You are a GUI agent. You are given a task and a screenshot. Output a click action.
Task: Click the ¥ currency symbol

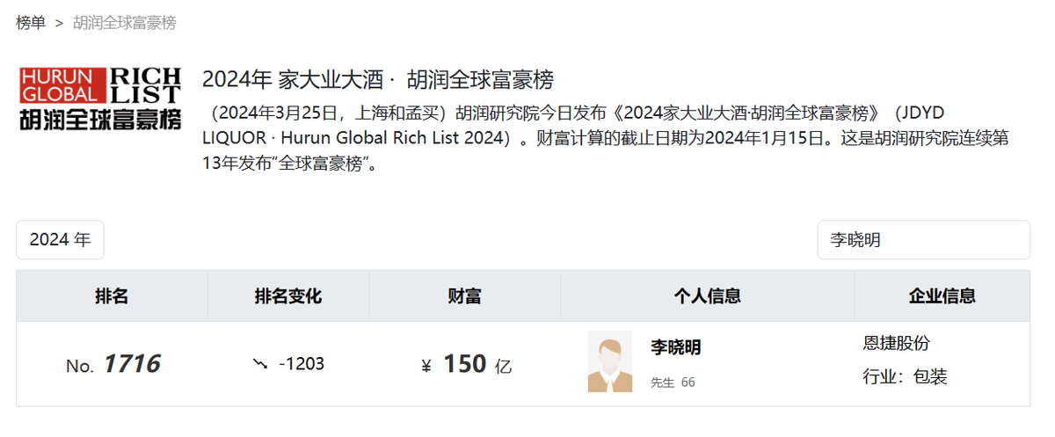tap(426, 366)
